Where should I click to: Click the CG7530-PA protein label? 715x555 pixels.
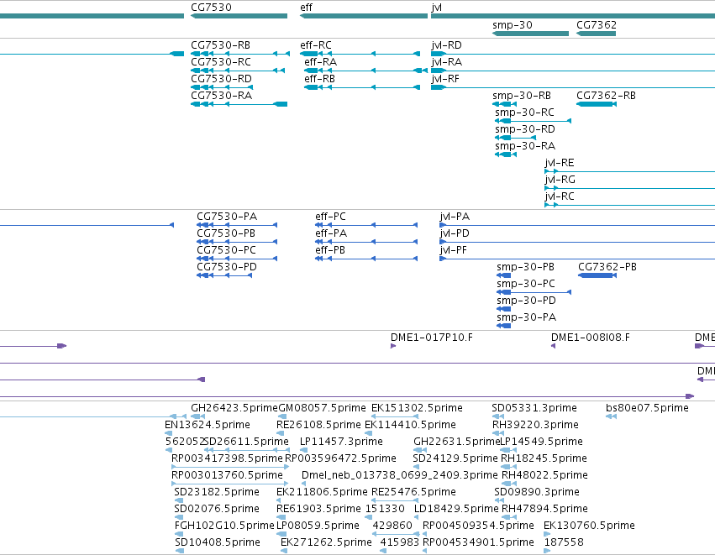click(227, 217)
